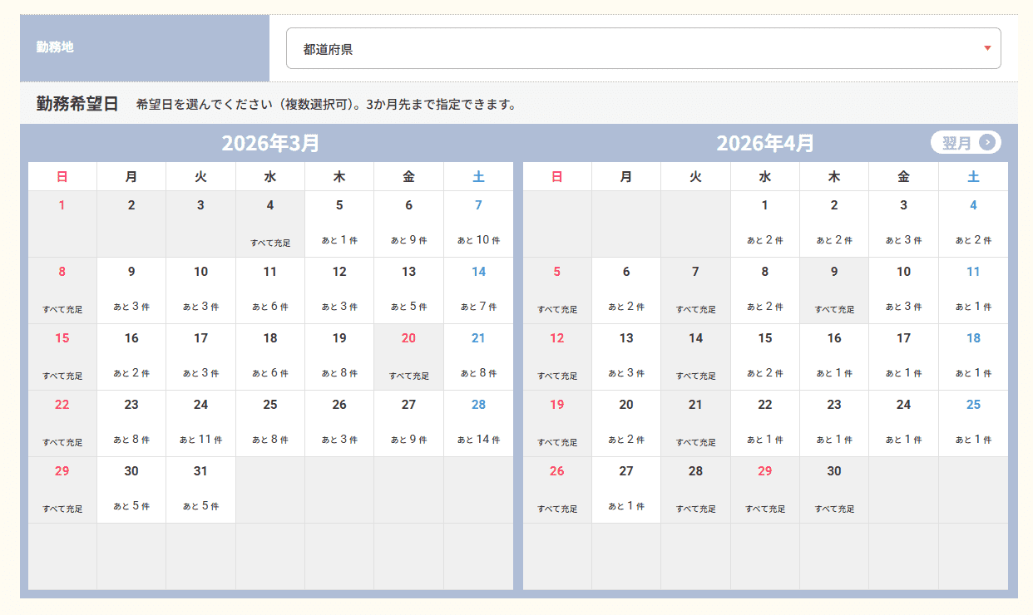Viewport: 1033px width, 615px height.
Task: Click the arrow icon in 翌月 button
Action: tap(987, 143)
